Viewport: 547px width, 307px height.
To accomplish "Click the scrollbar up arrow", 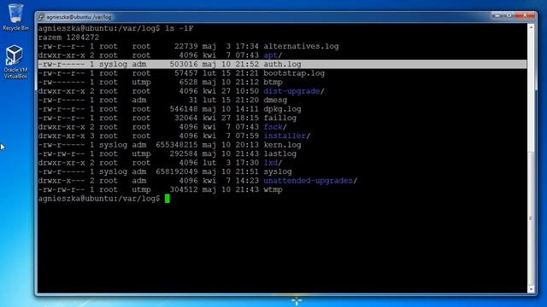I will (x=531, y=26).
